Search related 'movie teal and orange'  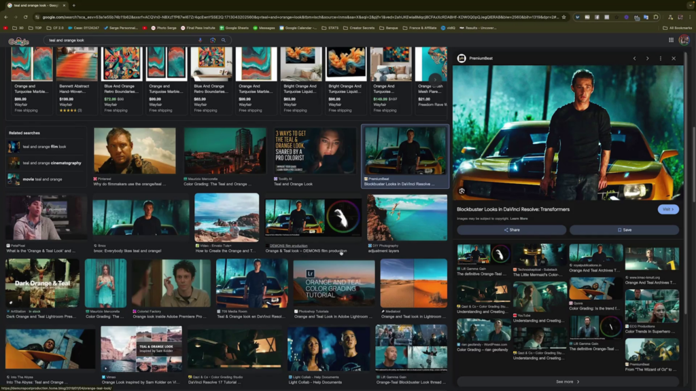(x=44, y=179)
